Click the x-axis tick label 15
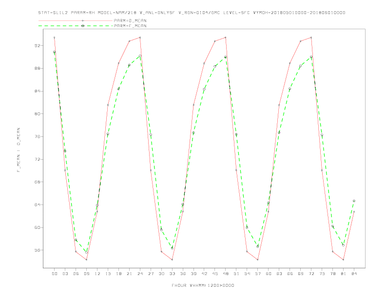Screen dimensions: 386x298 pyautogui.click(x=108, y=274)
